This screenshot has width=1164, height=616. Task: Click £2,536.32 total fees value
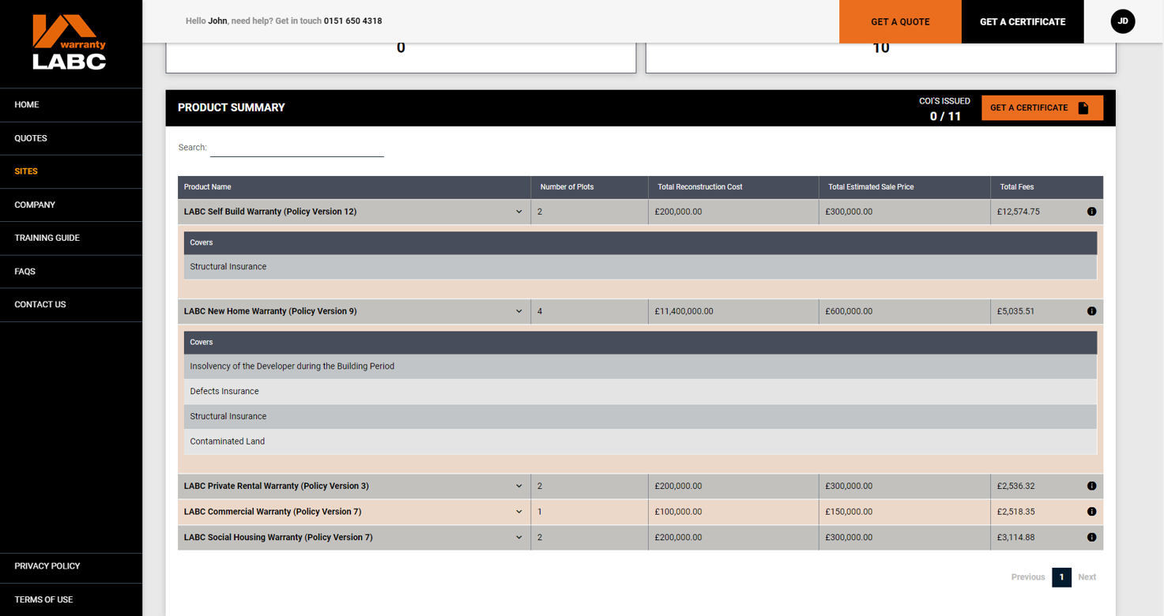click(1015, 486)
